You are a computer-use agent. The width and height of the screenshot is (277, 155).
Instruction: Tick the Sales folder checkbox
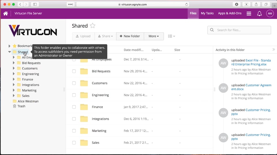point(74,143)
